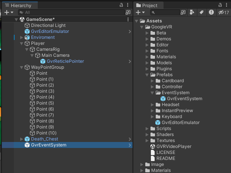Viewport: 231px width, 173px height.
Task: Search by type in Project panel
Action: [192, 12]
